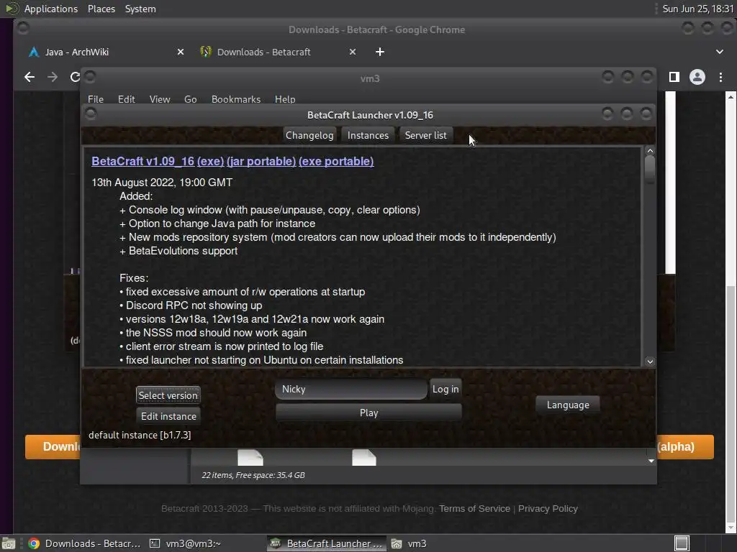Screen dimensions: 737x552
Task: Open Chrome's three-dot menu
Action: pyautogui.click(x=720, y=77)
